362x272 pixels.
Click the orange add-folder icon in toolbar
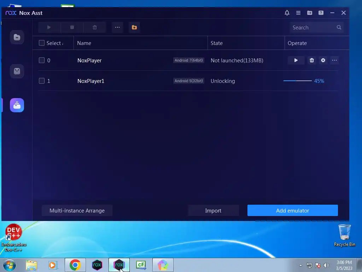click(134, 27)
